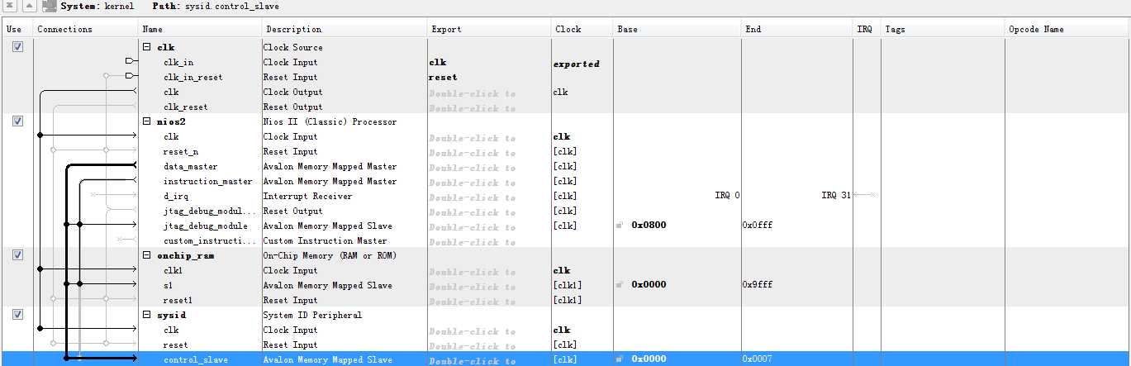
Task: Click the Name column header
Action: (x=200, y=29)
